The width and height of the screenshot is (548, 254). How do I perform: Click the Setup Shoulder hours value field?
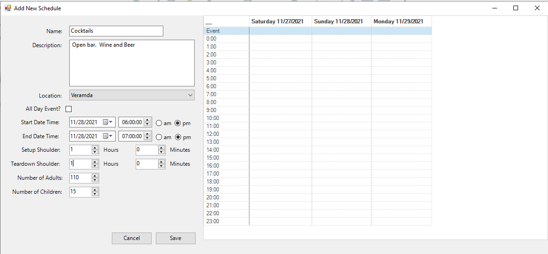81,150
